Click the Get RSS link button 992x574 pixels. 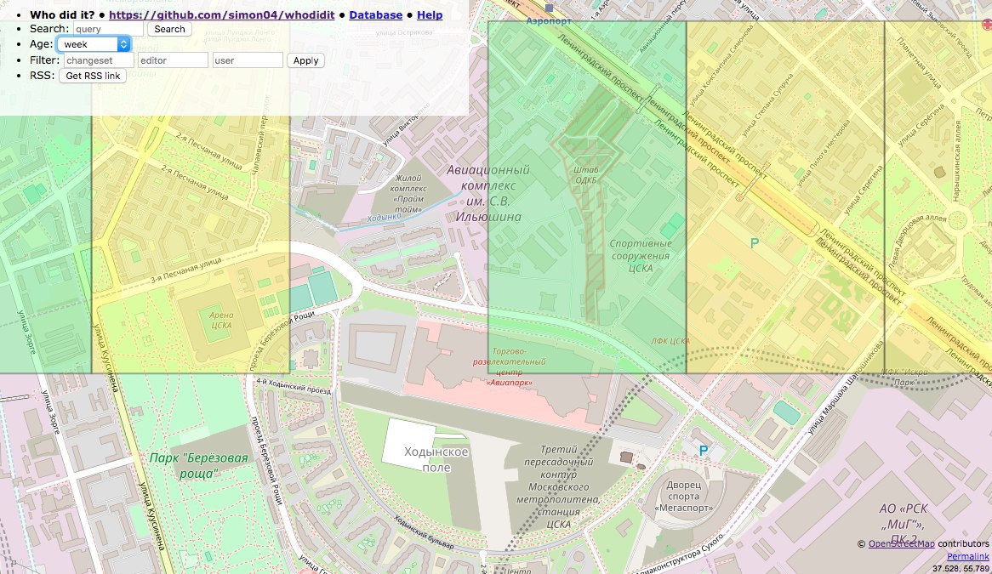[94, 76]
